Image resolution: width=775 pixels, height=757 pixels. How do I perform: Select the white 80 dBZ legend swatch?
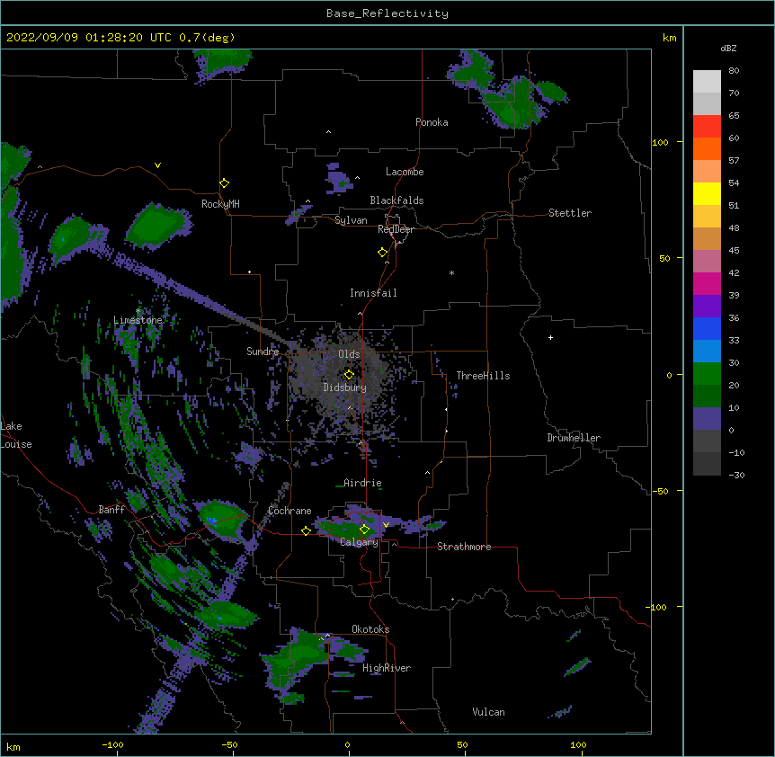tap(707, 81)
